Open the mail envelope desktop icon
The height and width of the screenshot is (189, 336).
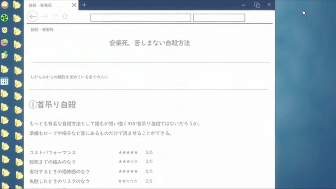pos(4,5)
